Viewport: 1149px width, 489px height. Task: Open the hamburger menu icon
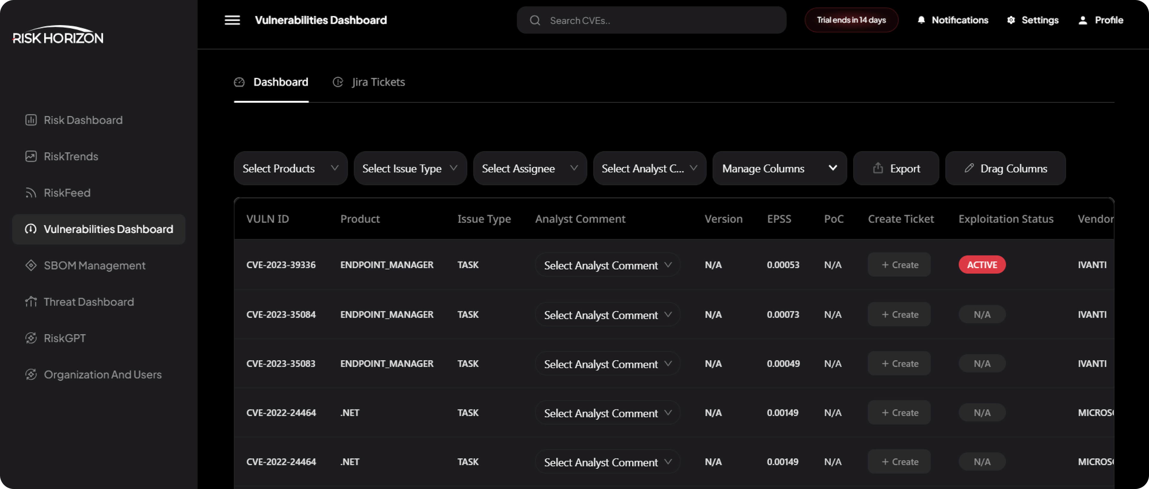coord(232,20)
